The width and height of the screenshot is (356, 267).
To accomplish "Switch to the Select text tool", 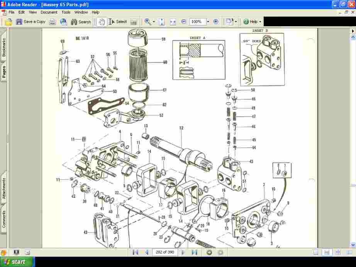I will coord(118,22).
